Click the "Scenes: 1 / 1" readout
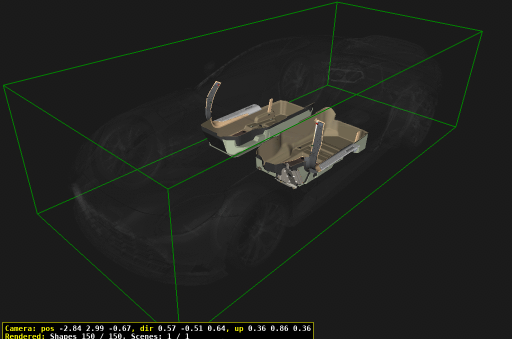512x339 pixels. 160,336
